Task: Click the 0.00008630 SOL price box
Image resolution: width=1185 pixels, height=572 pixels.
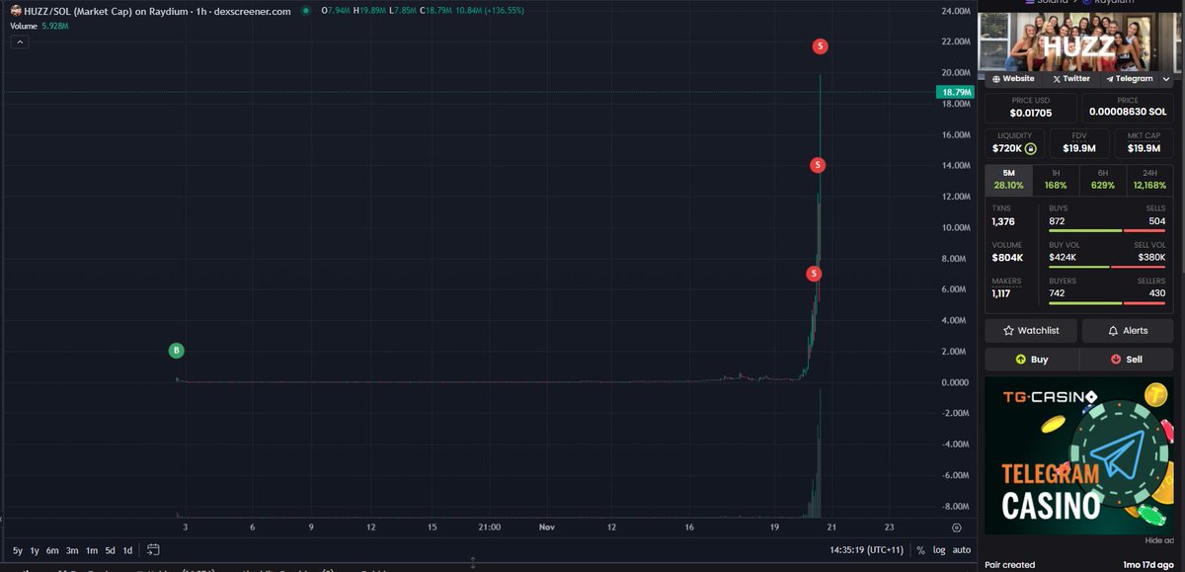Action: [1128, 107]
